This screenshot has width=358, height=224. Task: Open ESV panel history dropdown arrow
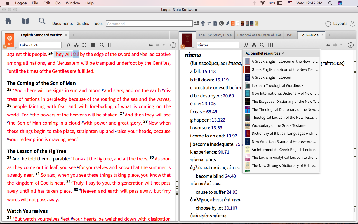[164, 45]
